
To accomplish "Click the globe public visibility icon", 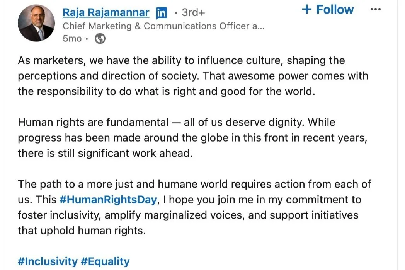I will [100, 39].
